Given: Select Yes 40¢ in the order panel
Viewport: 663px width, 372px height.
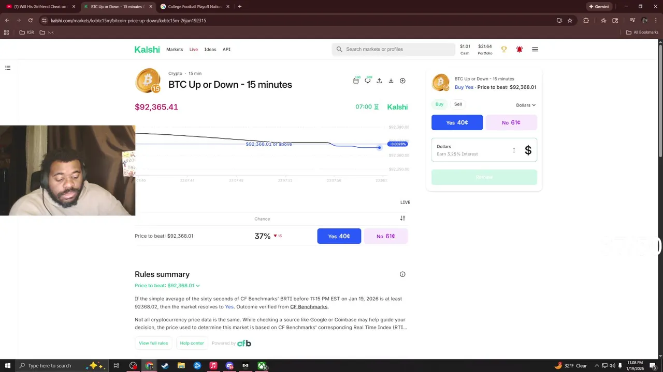Looking at the screenshot, I should pos(457,122).
